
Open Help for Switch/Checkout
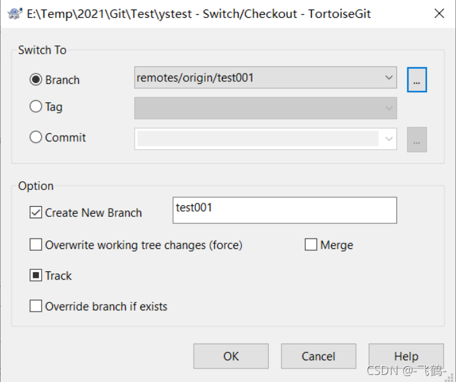point(406,356)
